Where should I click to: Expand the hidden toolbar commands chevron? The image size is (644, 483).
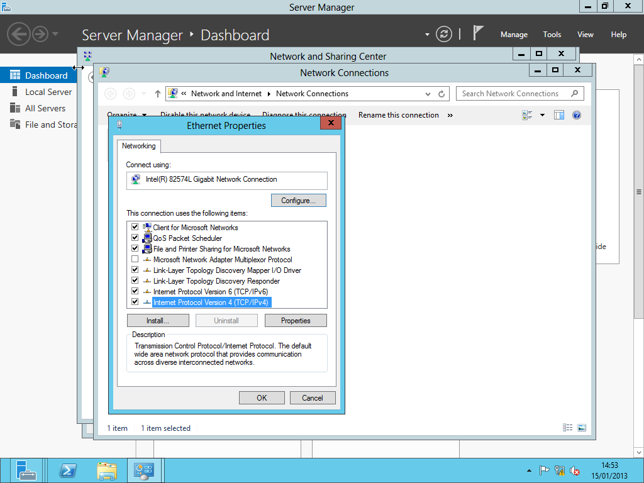450,115
